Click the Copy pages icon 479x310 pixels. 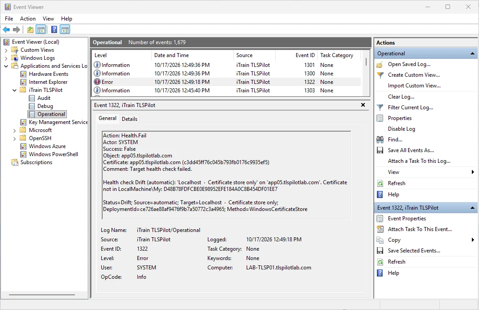(x=380, y=240)
